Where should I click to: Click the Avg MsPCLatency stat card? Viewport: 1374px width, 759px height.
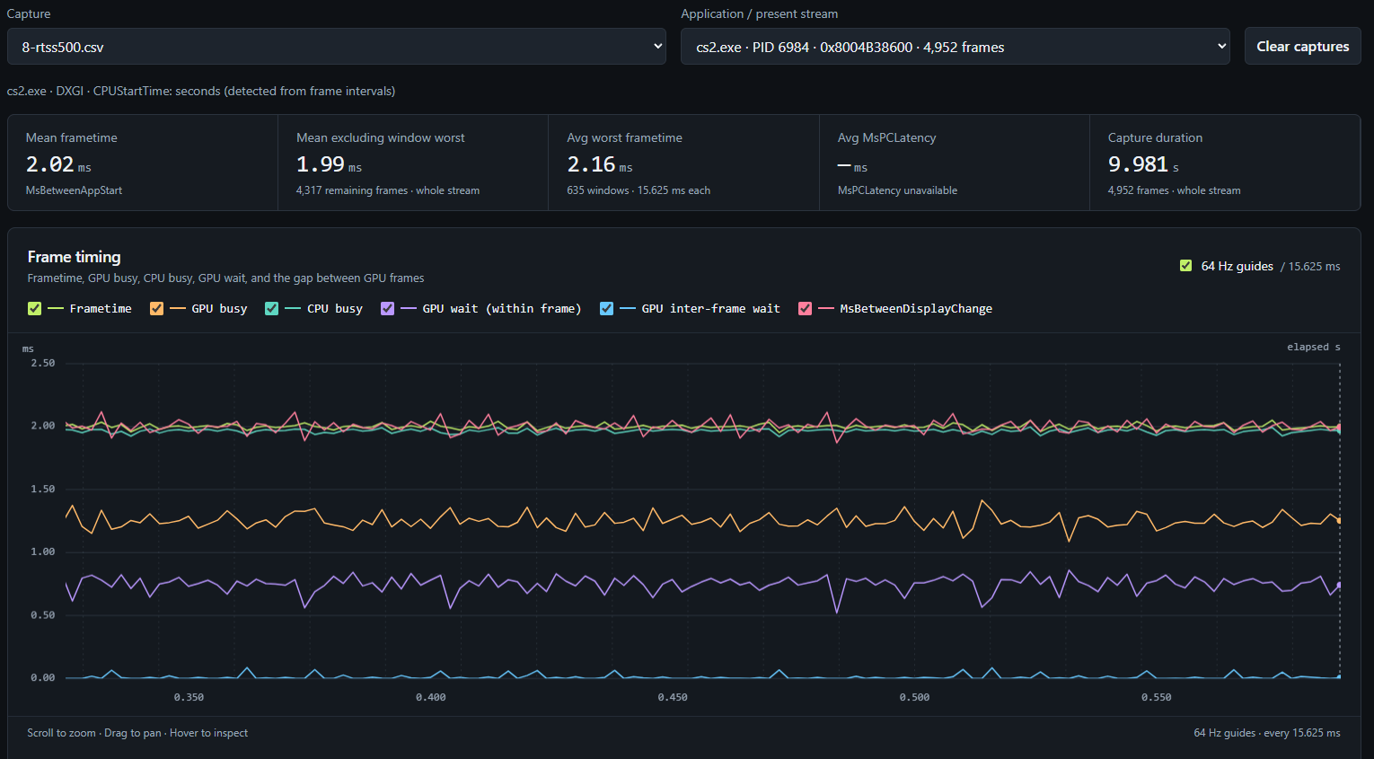click(955, 163)
